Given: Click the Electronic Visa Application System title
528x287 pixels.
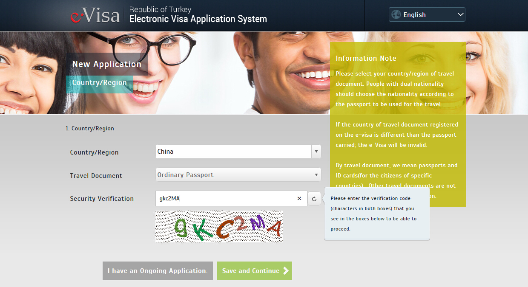Looking at the screenshot, I should [x=198, y=19].
